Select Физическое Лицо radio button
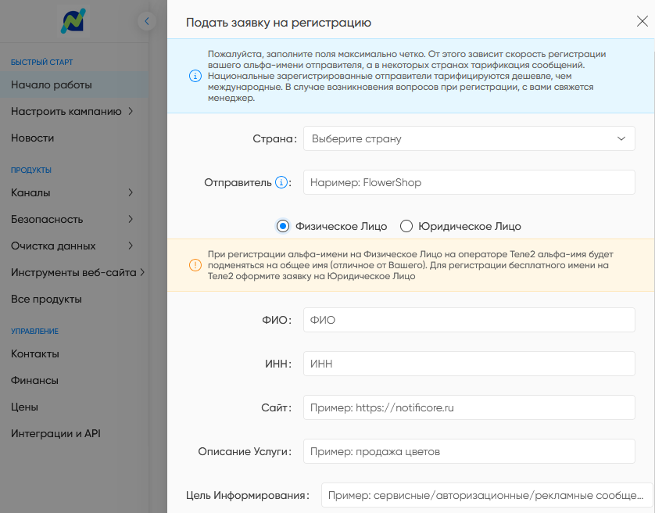 click(x=283, y=226)
